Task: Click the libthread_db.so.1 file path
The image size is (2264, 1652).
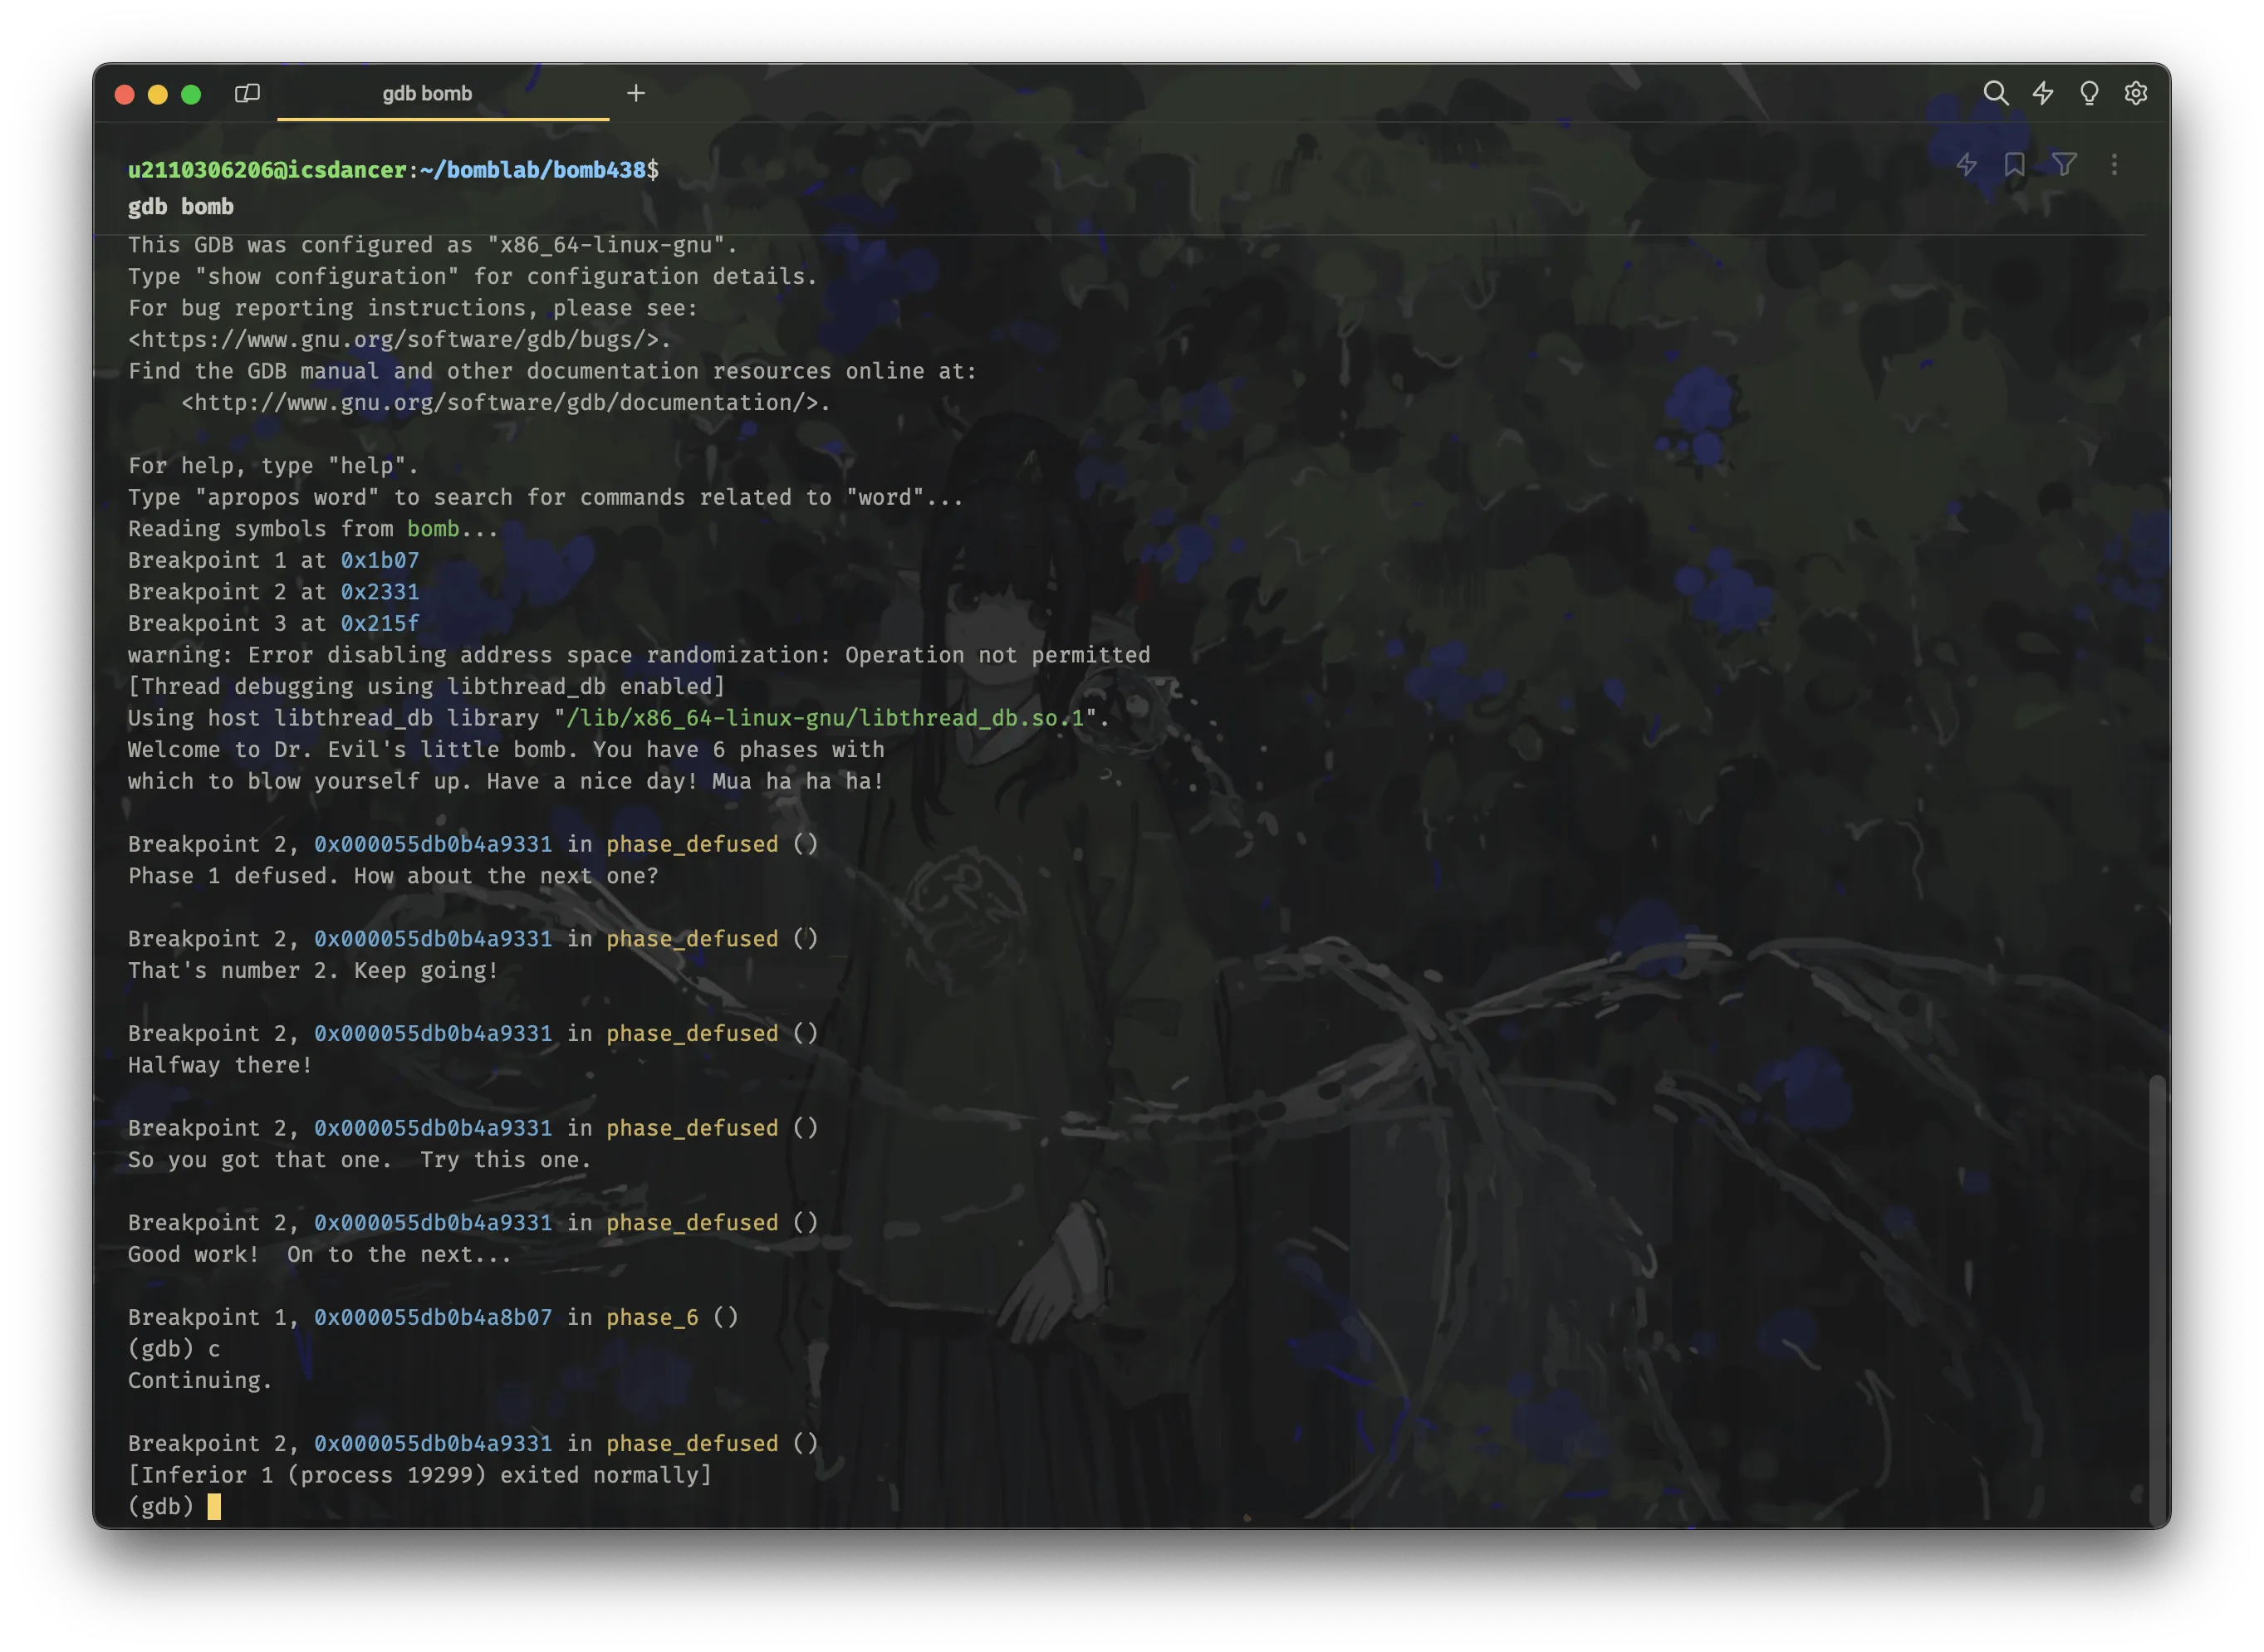Action: coord(826,718)
